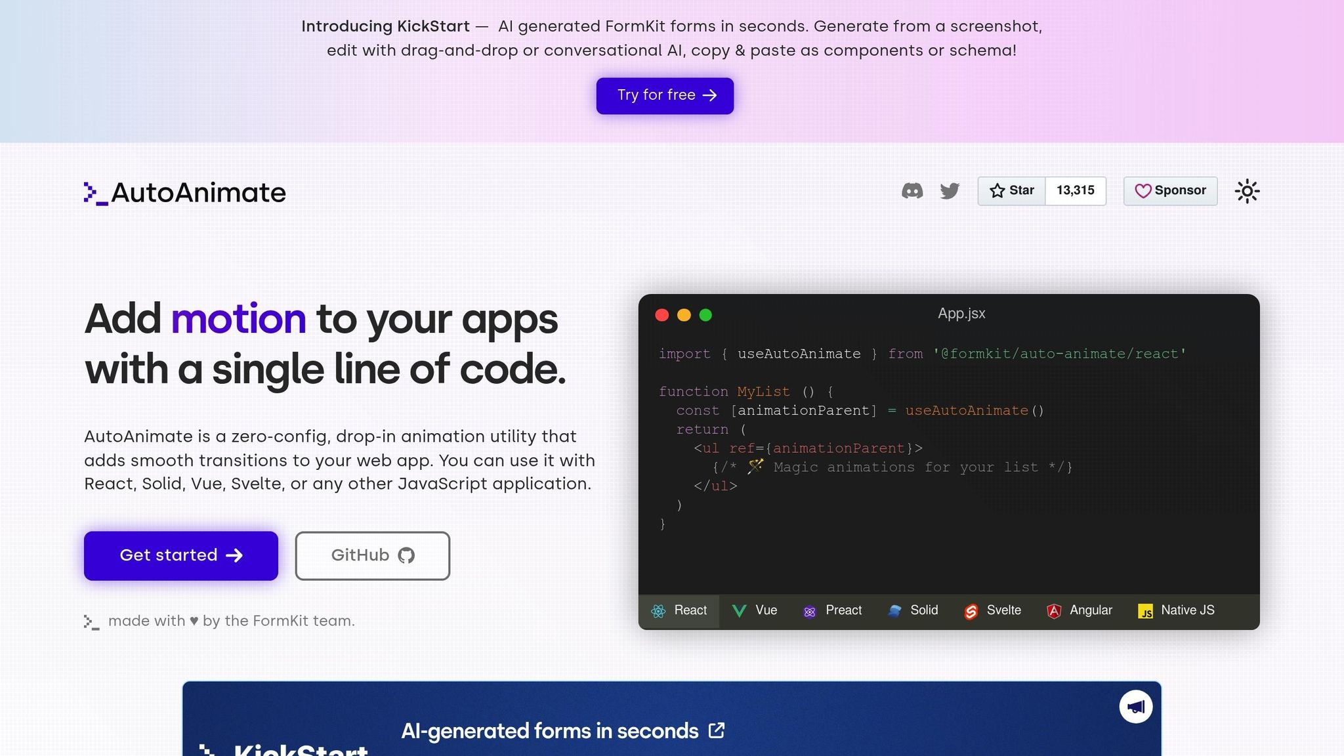Open AI-generated forms in seconds link
This screenshot has height=756, width=1344.
[562, 731]
